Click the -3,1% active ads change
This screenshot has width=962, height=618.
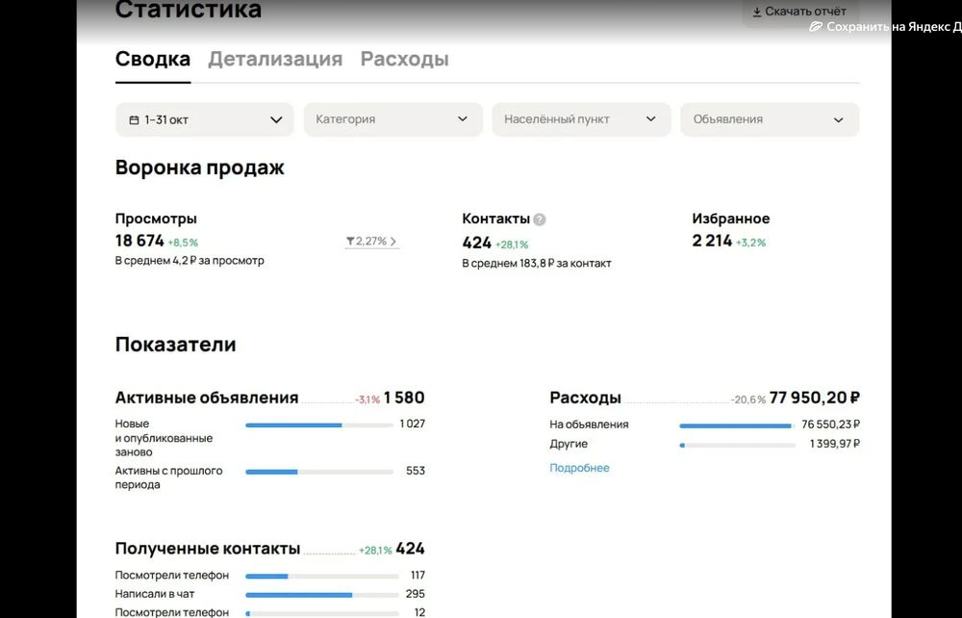367,399
